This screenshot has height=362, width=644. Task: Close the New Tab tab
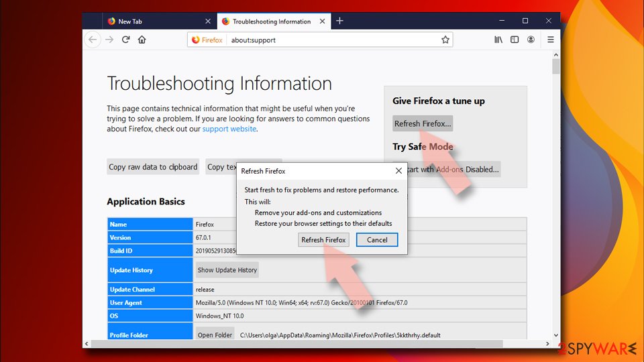click(x=208, y=21)
